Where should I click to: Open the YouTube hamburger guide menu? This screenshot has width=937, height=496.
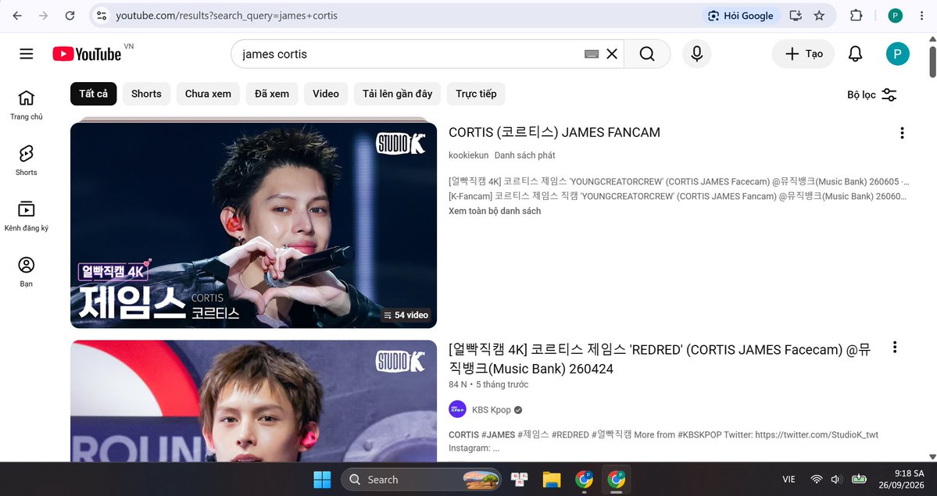(x=27, y=54)
